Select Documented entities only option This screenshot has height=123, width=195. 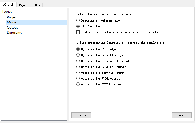(x=78, y=21)
